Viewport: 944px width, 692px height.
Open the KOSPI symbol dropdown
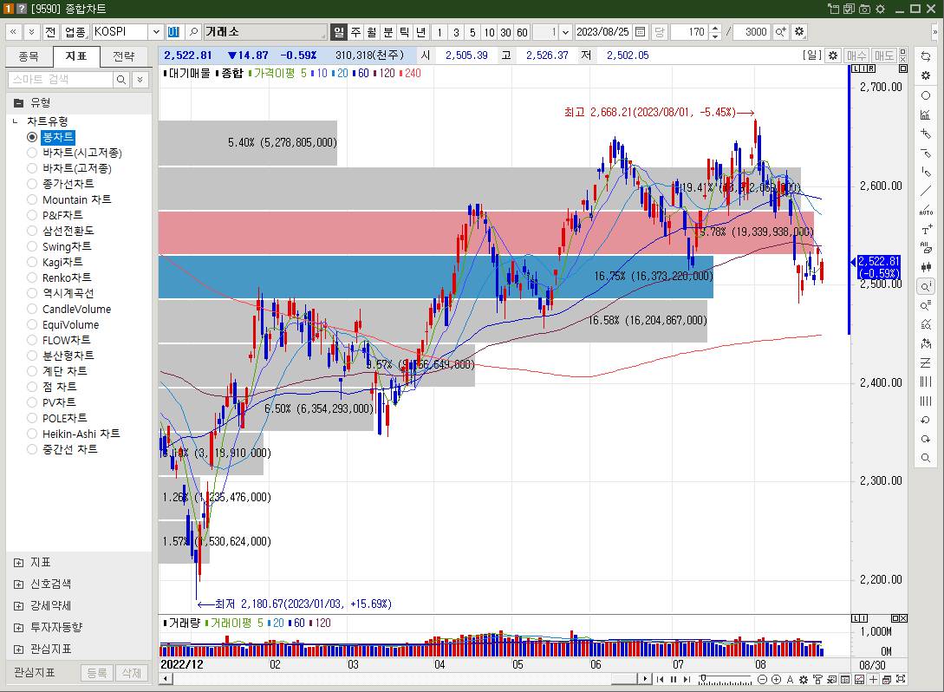[156, 32]
